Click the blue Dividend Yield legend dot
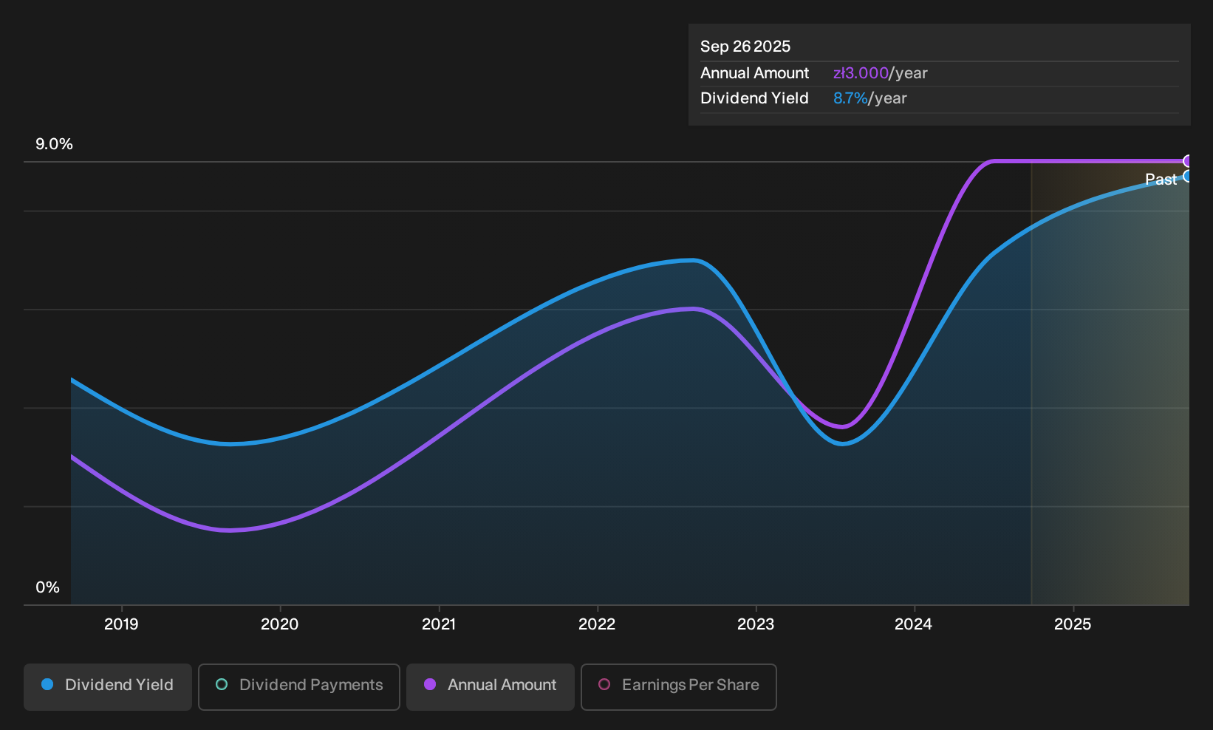This screenshot has width=1213, height=730. [x=47, y=685]
